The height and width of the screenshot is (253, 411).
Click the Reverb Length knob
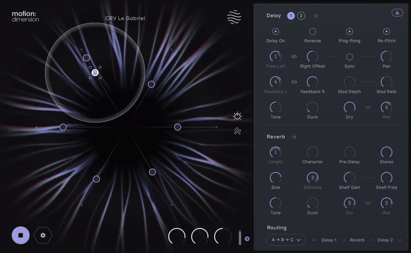click(x=275, y=152)
